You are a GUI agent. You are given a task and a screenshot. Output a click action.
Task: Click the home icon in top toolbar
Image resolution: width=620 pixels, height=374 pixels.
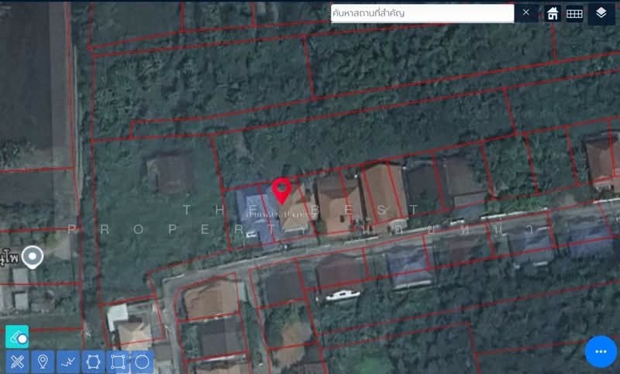553,13
